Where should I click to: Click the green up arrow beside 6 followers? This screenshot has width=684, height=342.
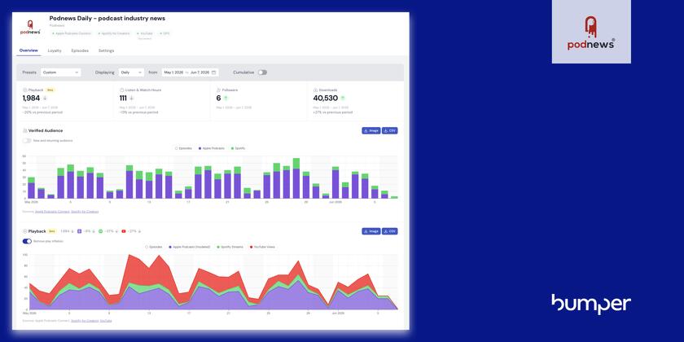(226, 99)
